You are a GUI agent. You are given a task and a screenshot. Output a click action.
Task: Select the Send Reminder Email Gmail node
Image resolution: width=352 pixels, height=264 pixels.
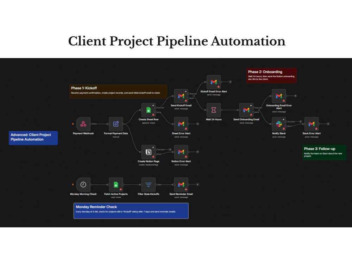(x=181, y=184)
